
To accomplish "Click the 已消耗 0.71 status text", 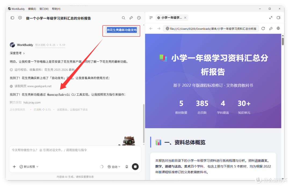I will point(42,109).
